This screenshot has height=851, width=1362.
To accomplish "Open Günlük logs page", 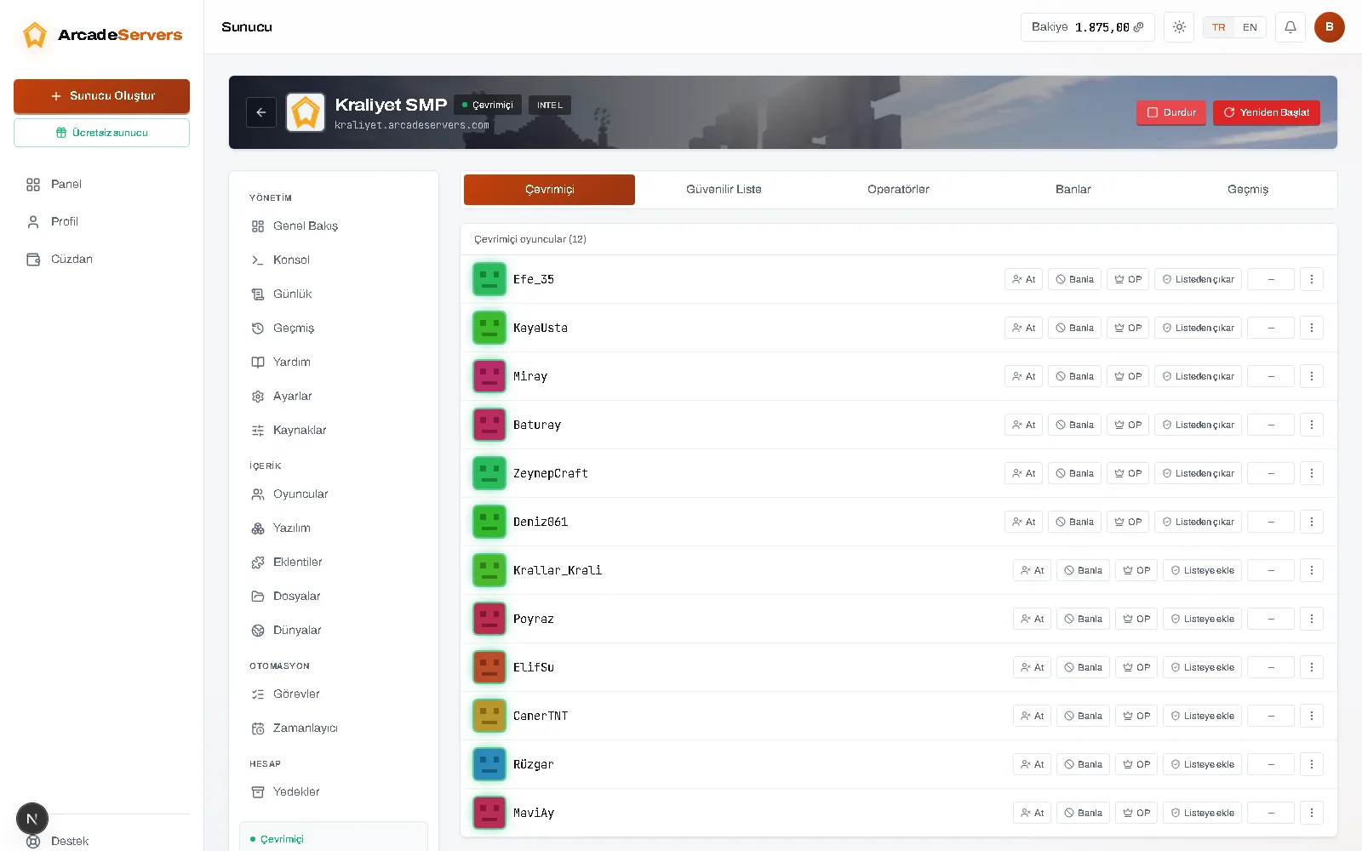I will pos(334,294).
